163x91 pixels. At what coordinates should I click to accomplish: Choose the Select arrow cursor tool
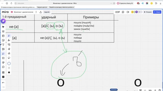tap(3, 27)
